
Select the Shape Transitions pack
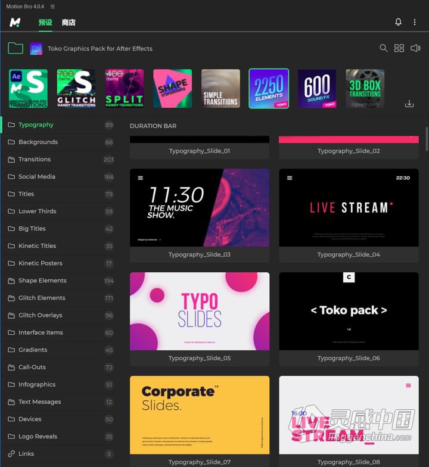(173, 88)
